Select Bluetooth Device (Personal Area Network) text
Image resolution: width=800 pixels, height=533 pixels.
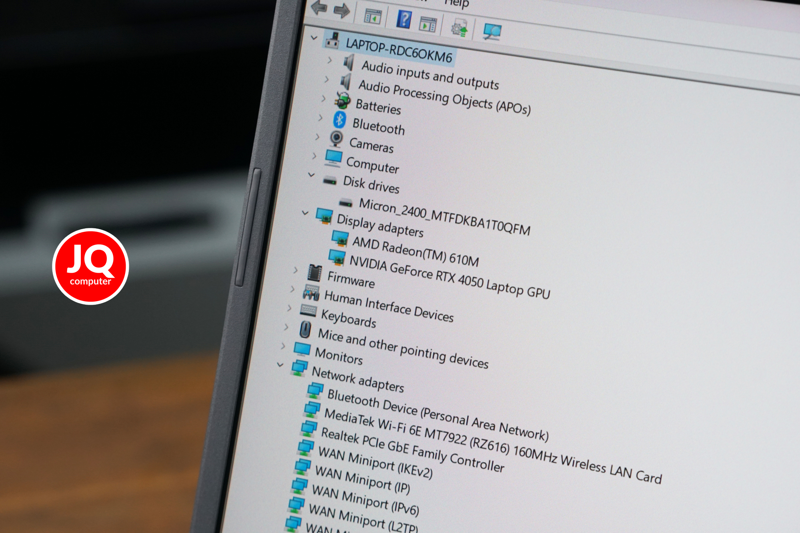click(438, 415)
